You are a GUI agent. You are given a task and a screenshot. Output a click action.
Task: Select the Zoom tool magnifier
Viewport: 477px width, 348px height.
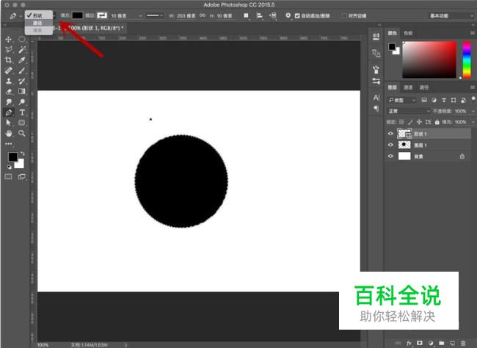point(22,134)
